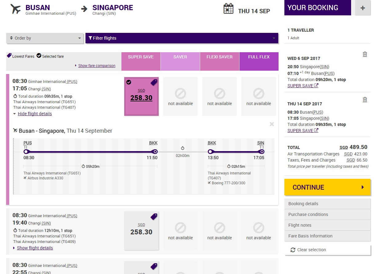
Task: Click the not available Flexi Saver icon for 19:40 flight
Action: [220, 228]
